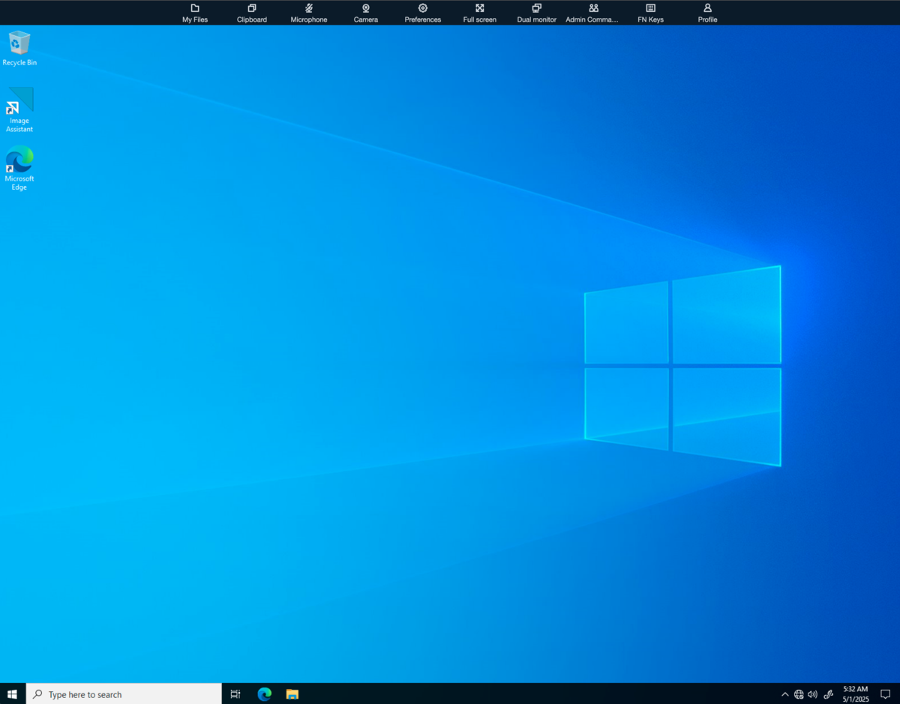This screenshot has height=704, width=900.
Task: Select the Image Assistant shortcut
Action: pyautogui.click(x=19, y=109)
